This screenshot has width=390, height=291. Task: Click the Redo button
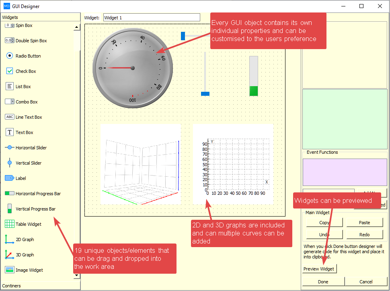pyautogui.click(x=364, y=234)
